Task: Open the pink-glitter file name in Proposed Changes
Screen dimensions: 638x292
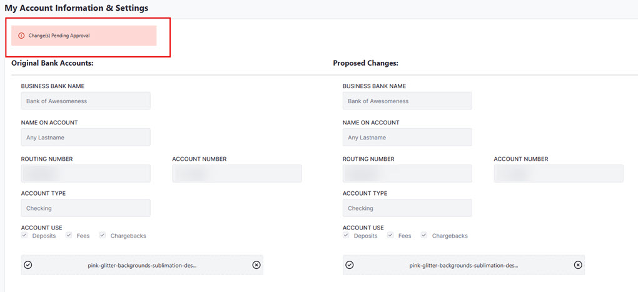Action: pos(463,265)
